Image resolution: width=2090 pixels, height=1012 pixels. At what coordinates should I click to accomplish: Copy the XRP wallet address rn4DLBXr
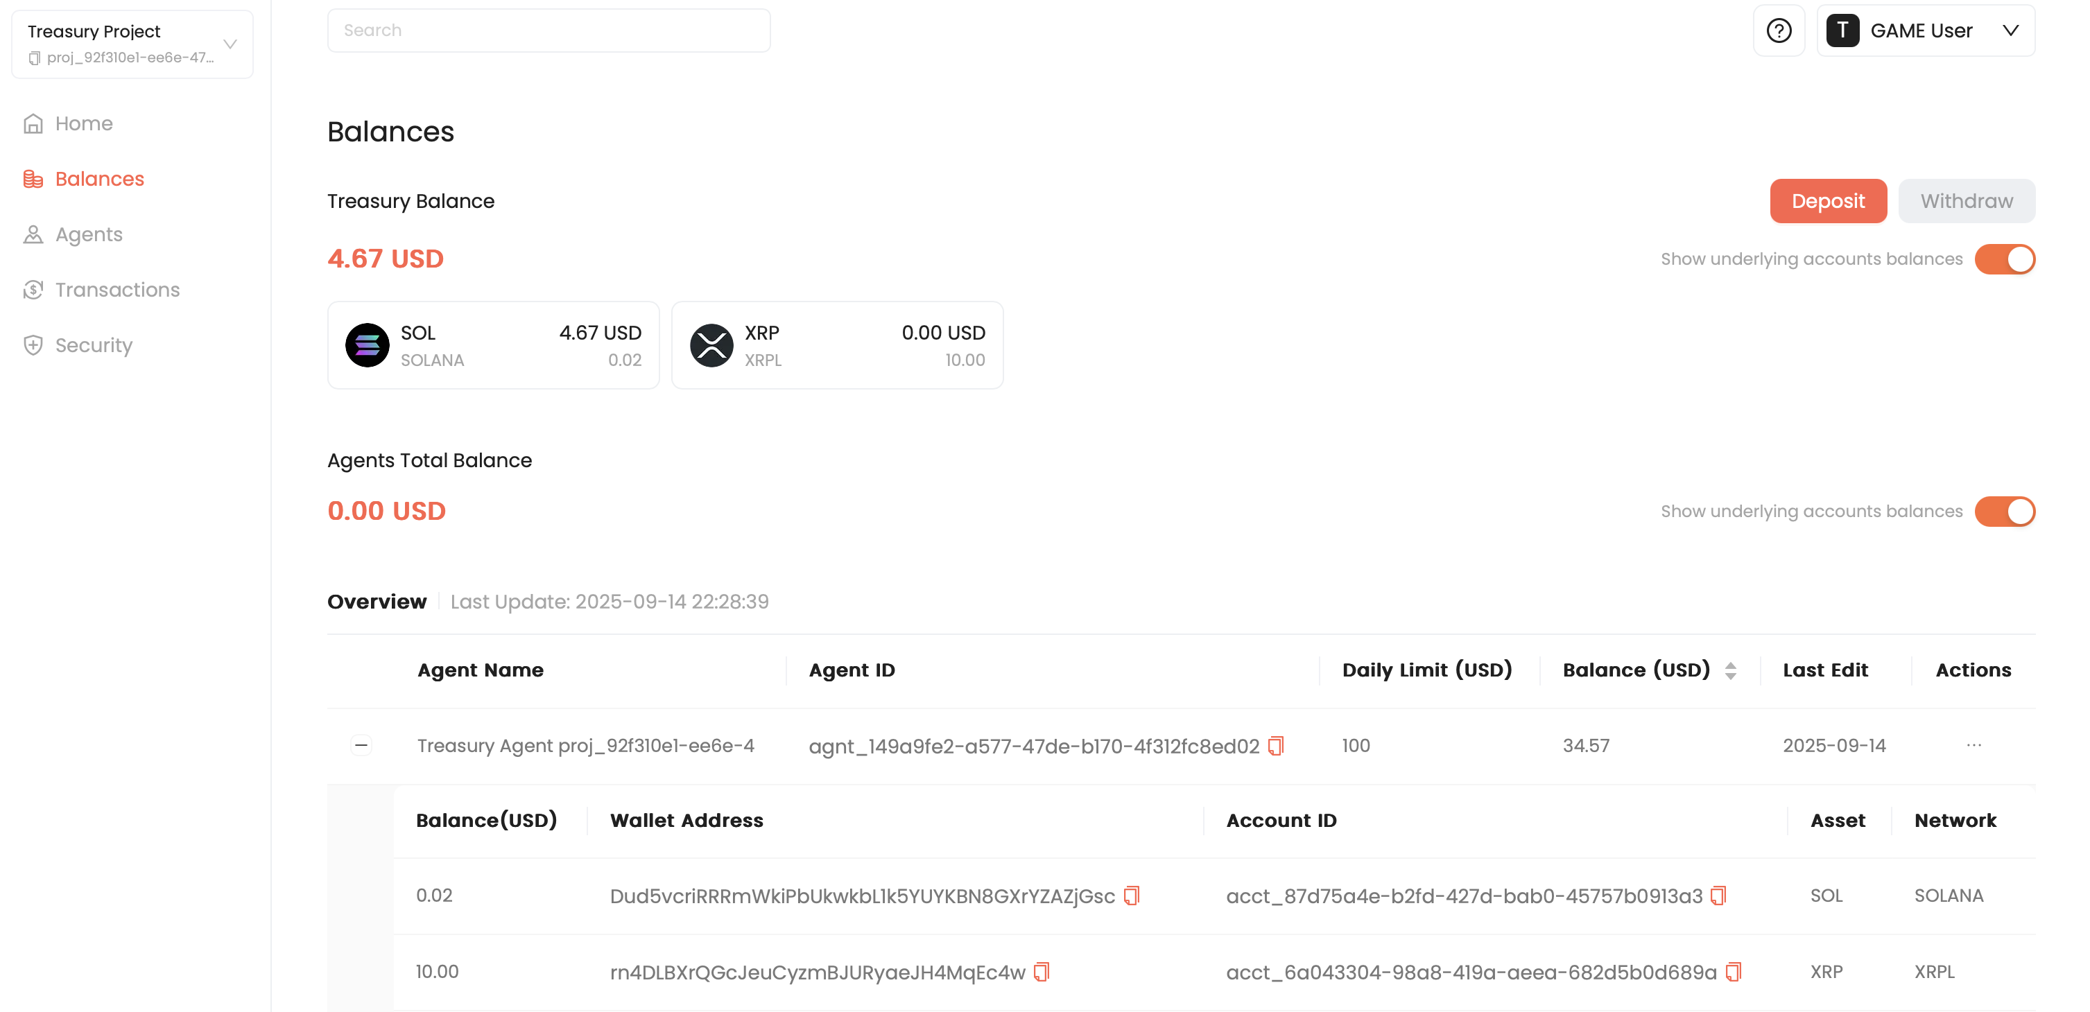tap(1042, 972)
